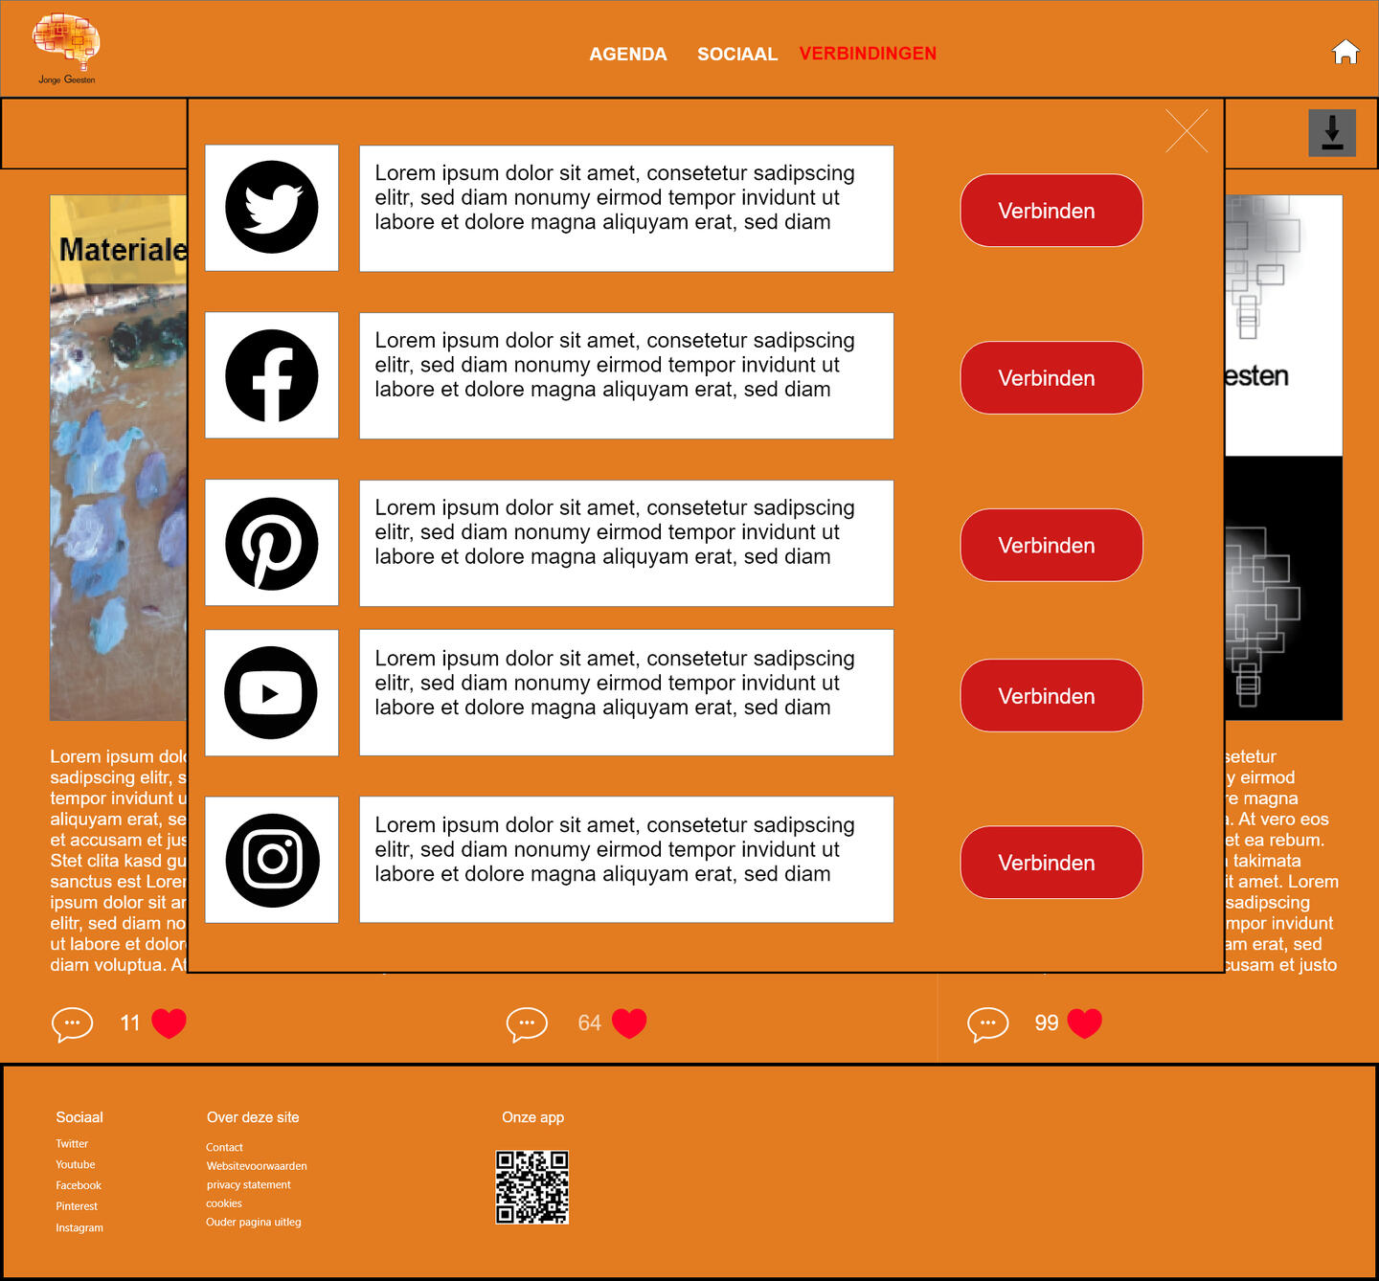
Task: Click the Facebook logo icon
Action: click(x=272, y=375)
